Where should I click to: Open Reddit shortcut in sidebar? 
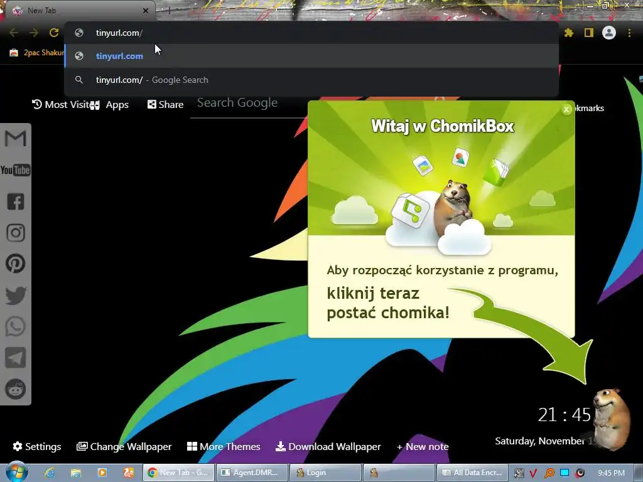pyautogui.click(x=16, y=389)
